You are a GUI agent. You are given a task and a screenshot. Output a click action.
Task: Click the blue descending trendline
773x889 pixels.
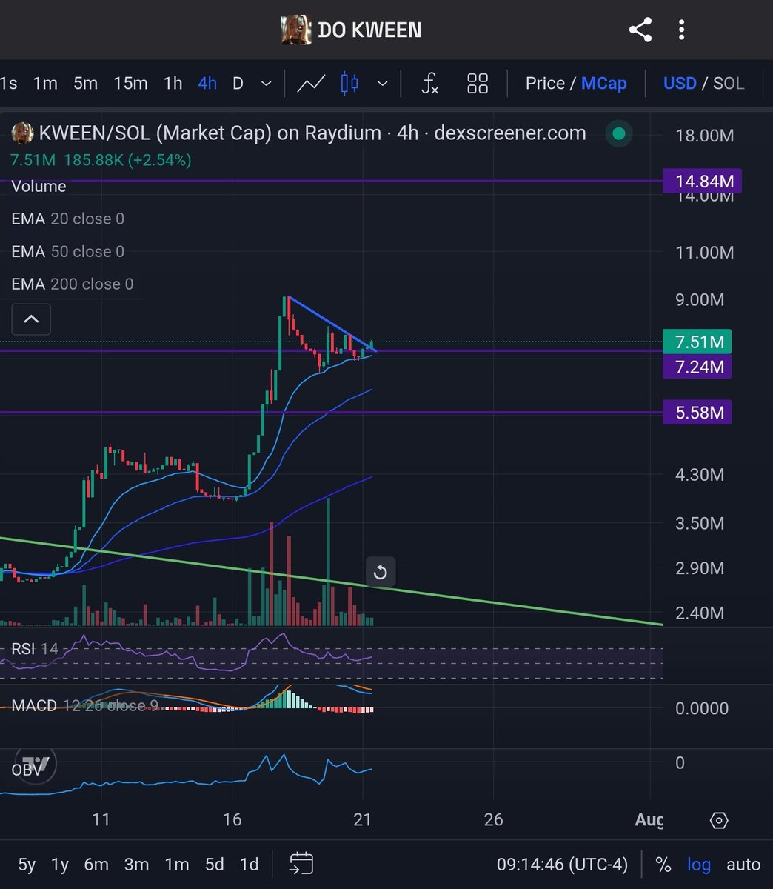[x=332, y=324]
